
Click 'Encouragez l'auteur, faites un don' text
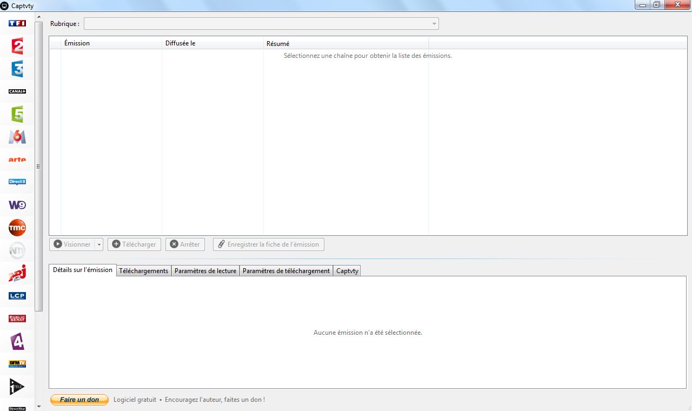click(x=215, y=400)
